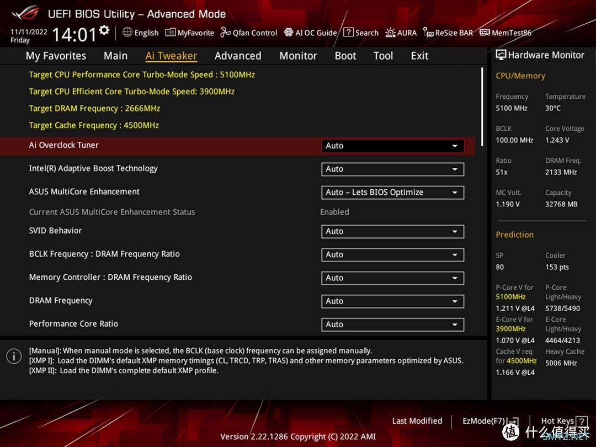Click the 14:01 clock display
The image size is (596, 447).
74,35
